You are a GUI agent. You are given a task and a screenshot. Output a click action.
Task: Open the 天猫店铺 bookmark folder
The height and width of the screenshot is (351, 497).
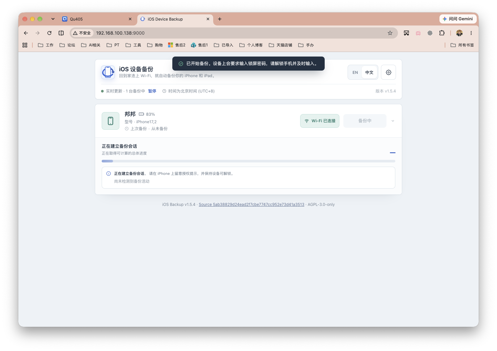281,45
